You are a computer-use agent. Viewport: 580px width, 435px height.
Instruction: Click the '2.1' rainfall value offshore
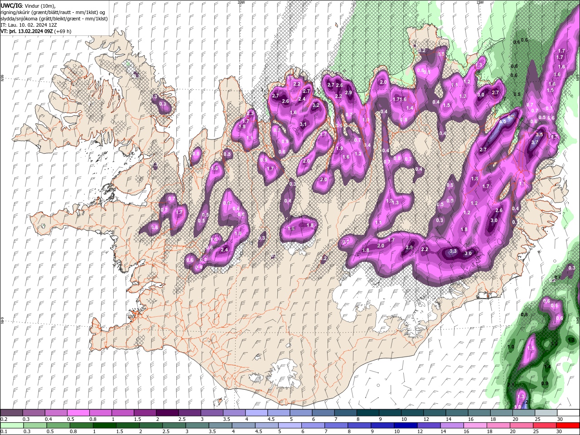click(x=511, y=385)
